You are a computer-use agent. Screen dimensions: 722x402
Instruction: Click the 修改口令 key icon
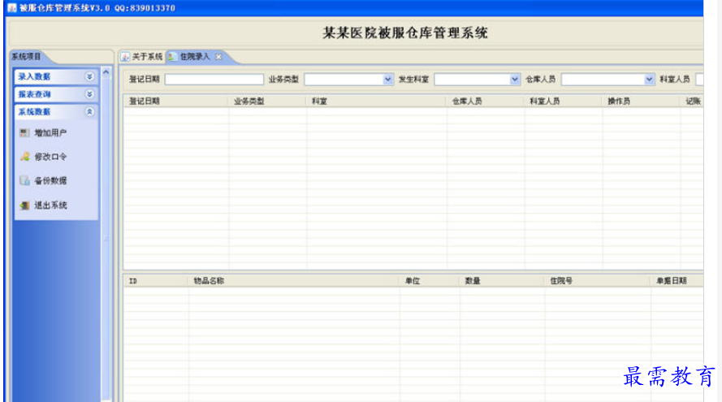pyautogui.click(x=24, y=157)
